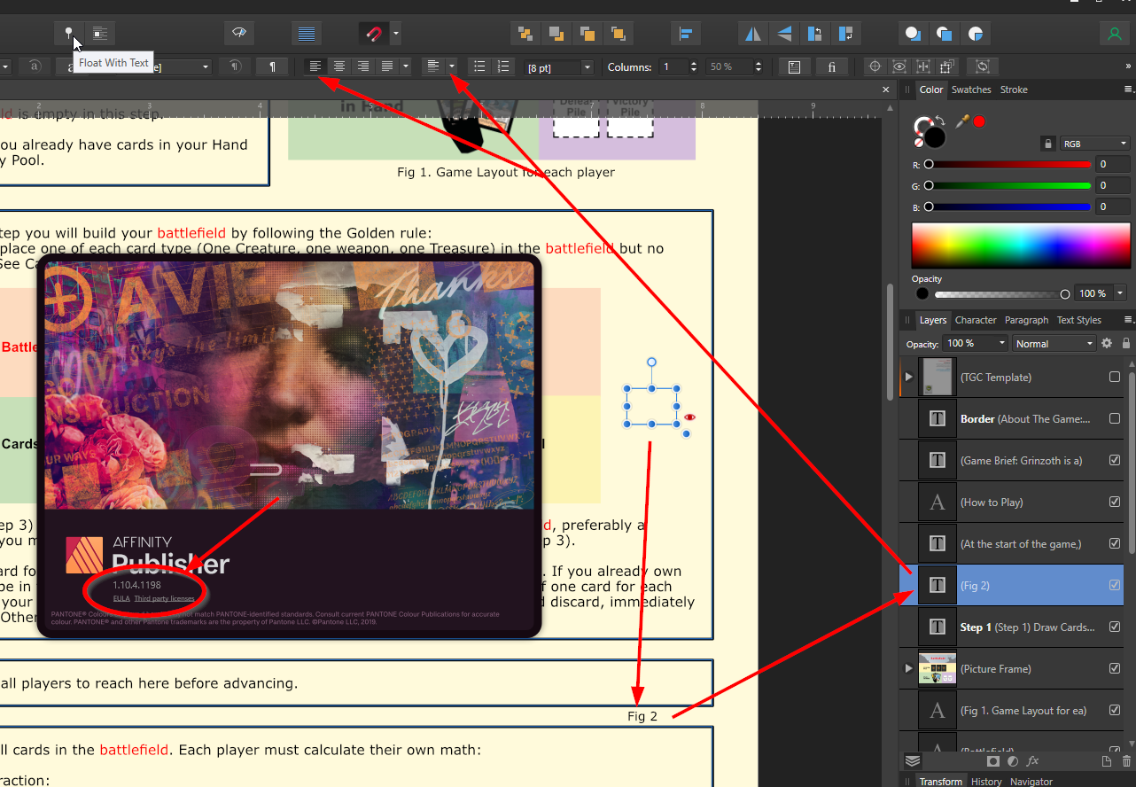Toggle the Baseline Grid toolbar icon
Image resolution: width=1136 pixels, height=787 pixels.
tap(307, 34)
